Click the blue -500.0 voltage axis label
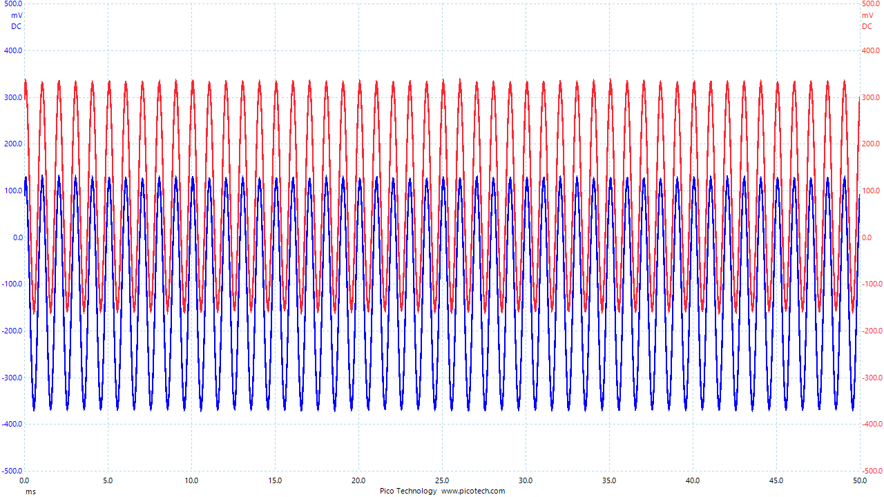The height and width of the screenshot is (497, 884). click(x=12, y=471)
